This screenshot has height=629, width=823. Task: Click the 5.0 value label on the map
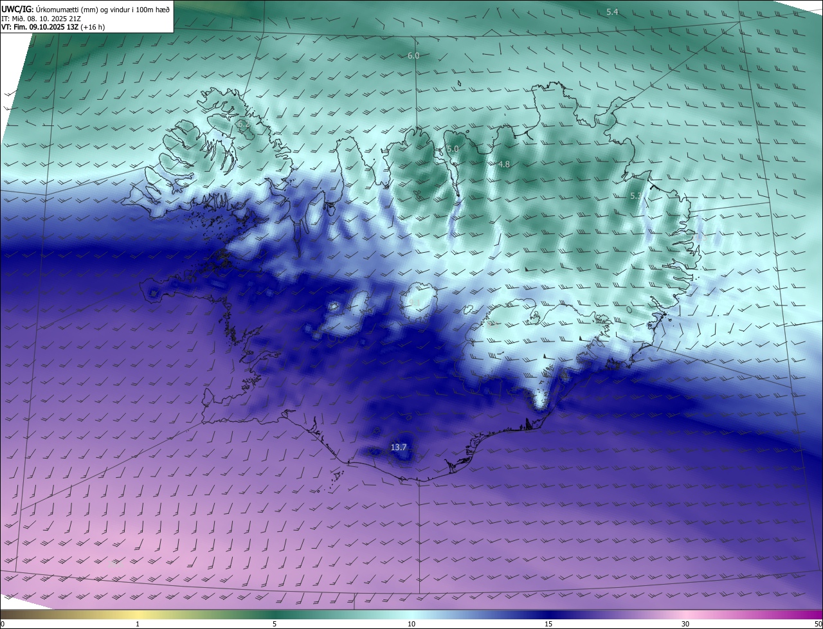click(453, 149)
